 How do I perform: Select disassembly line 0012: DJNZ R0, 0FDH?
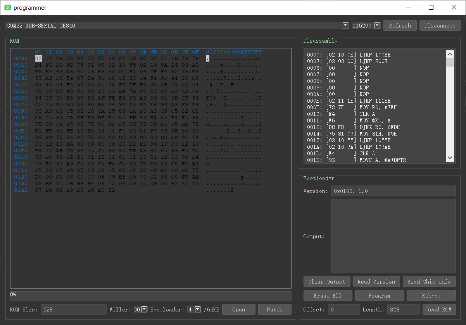[353, 127]
